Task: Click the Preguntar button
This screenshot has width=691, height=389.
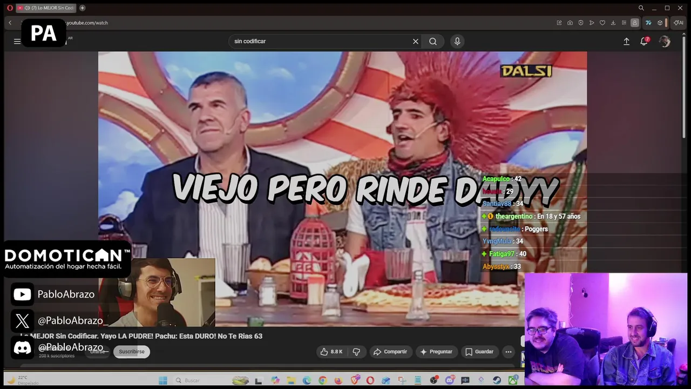Action: click(436, 352)
